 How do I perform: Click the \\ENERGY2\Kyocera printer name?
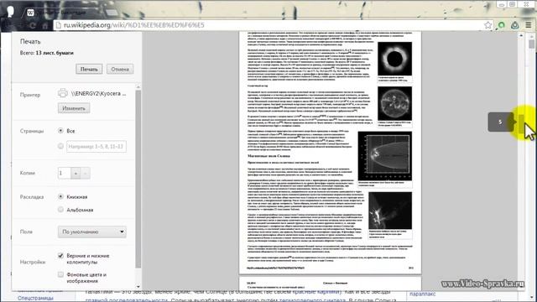[x=98, y=93]
